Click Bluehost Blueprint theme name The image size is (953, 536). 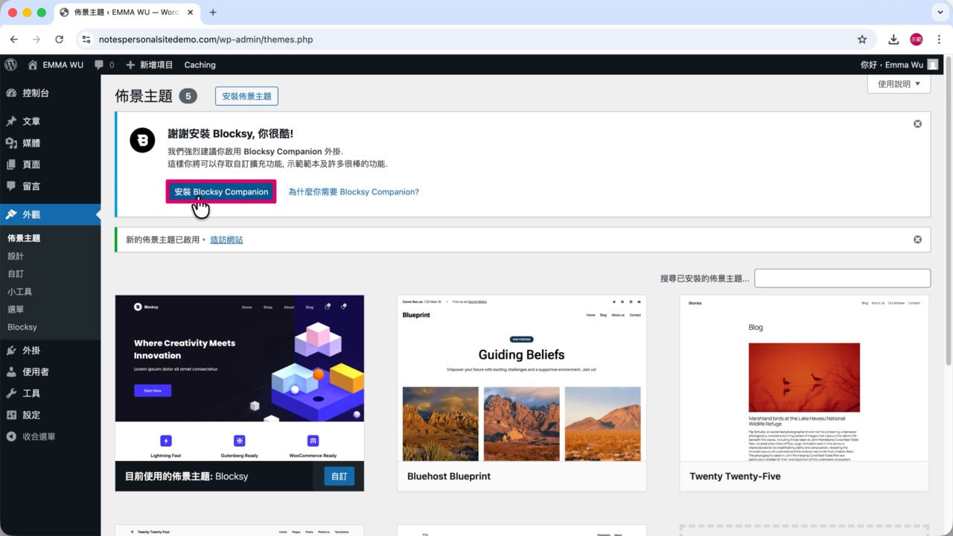(x=449, y=476)
